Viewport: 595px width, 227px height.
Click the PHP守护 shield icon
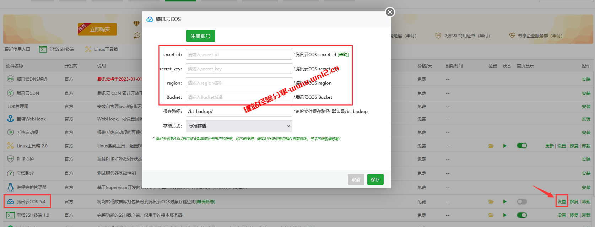point(10,159)
